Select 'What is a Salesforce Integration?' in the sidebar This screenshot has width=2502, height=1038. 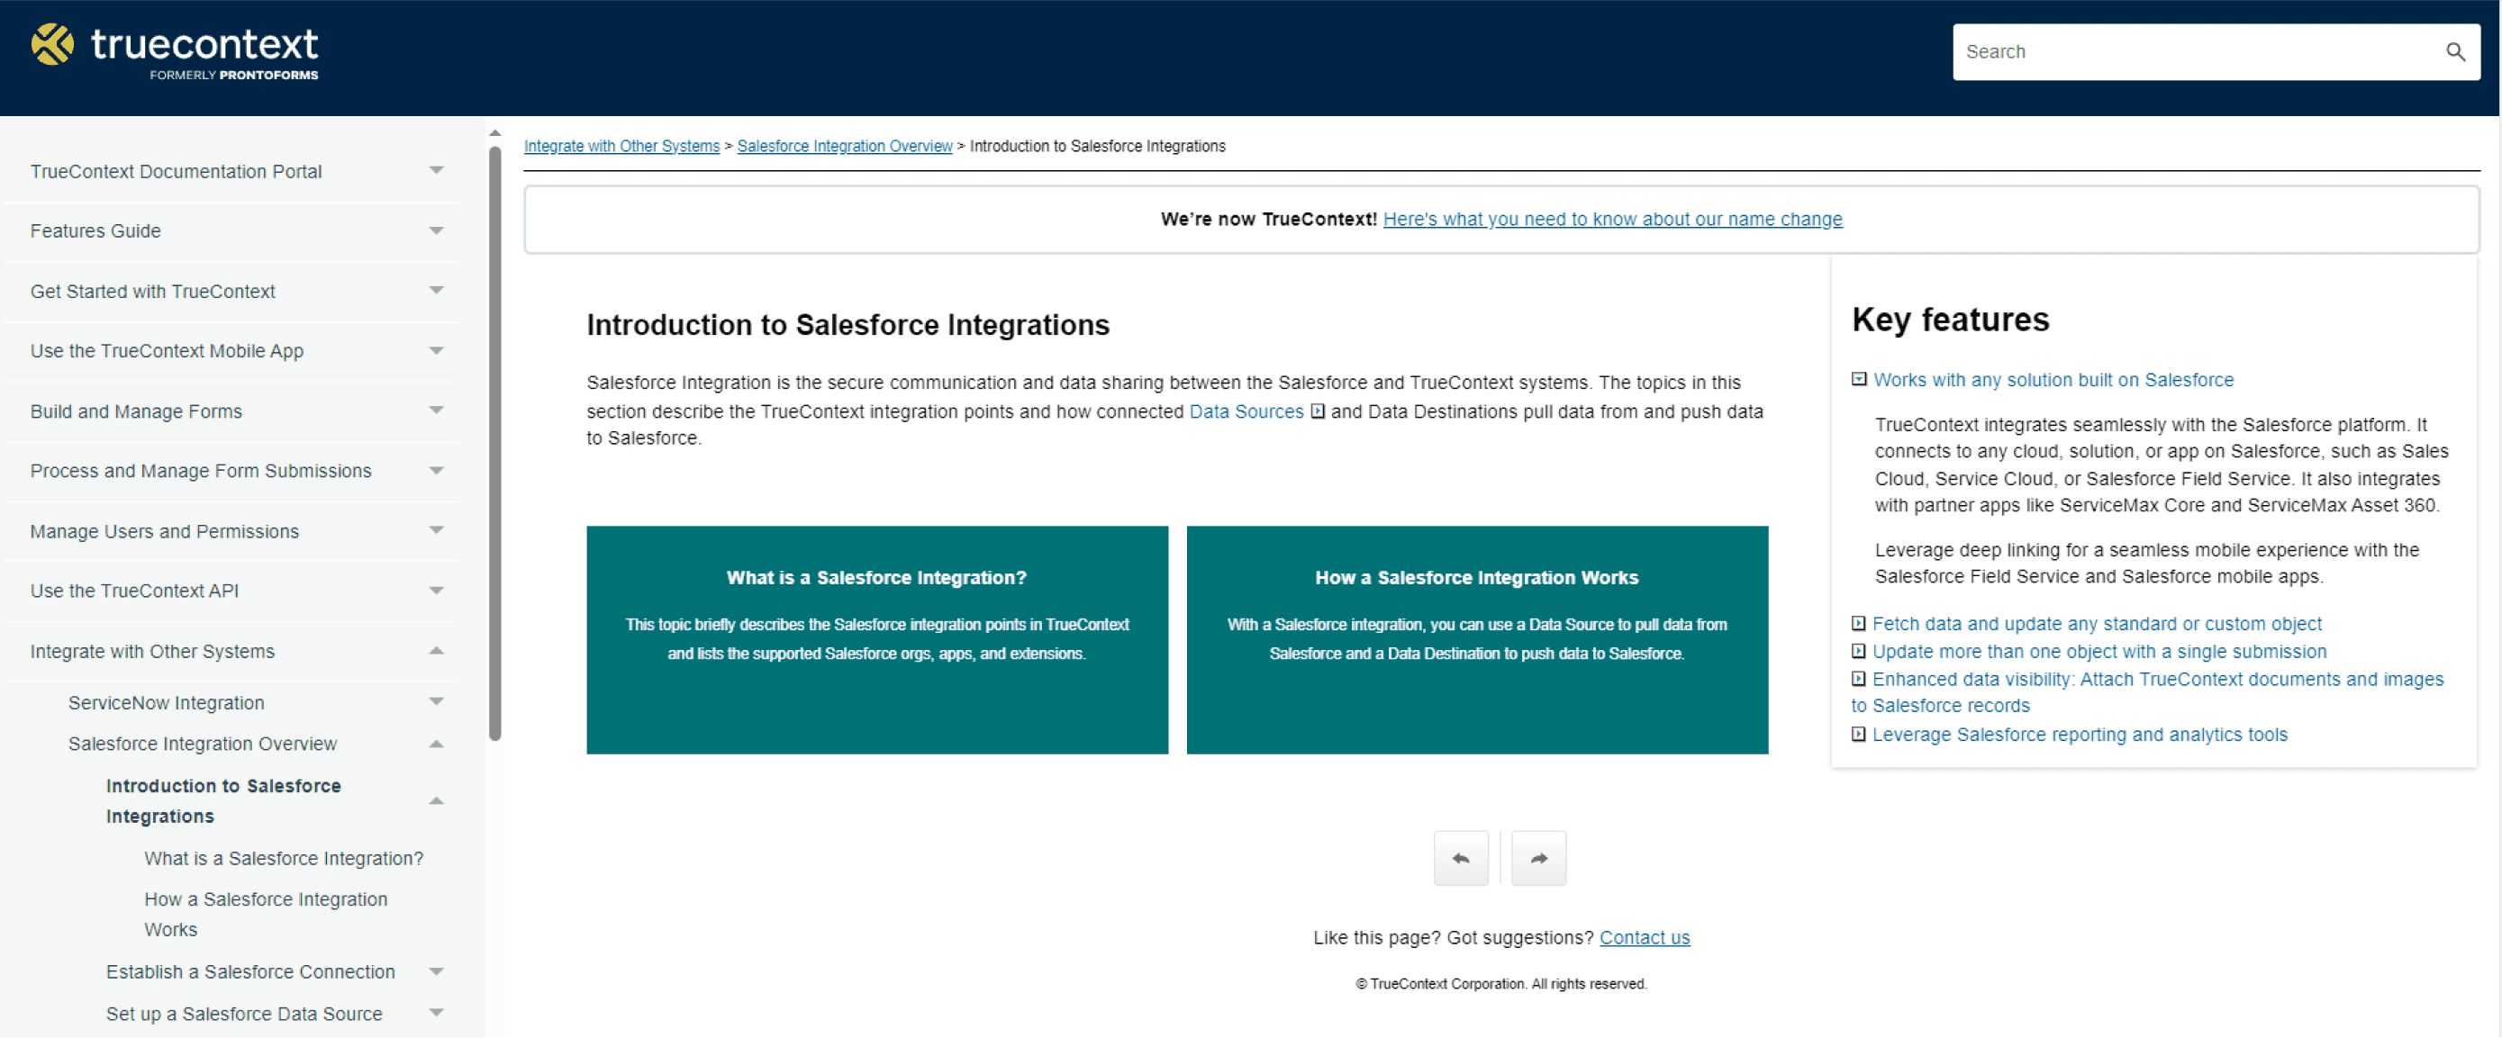[283, 858]
